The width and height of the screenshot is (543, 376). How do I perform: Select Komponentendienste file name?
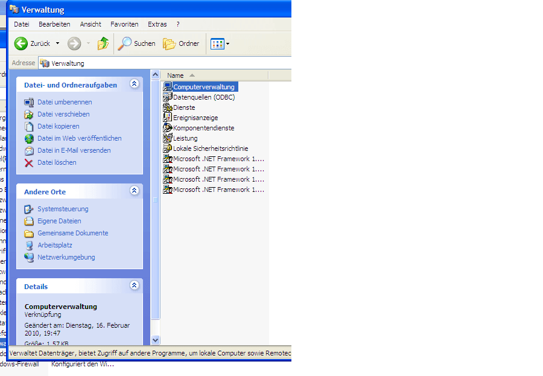click(204, 128)
